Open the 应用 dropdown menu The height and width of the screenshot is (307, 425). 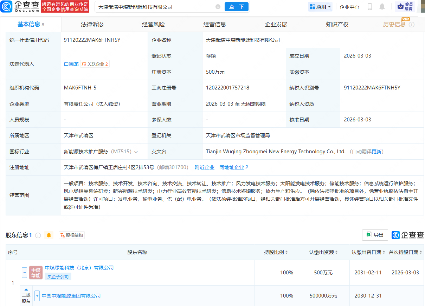tap(320, 7)
